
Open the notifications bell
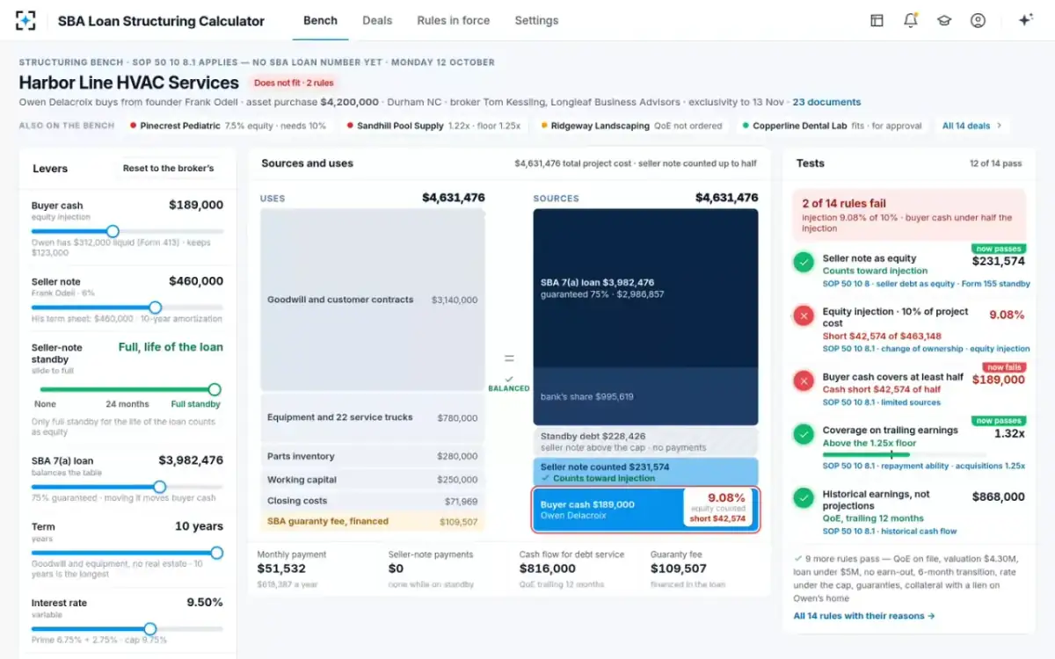(911, 20)
